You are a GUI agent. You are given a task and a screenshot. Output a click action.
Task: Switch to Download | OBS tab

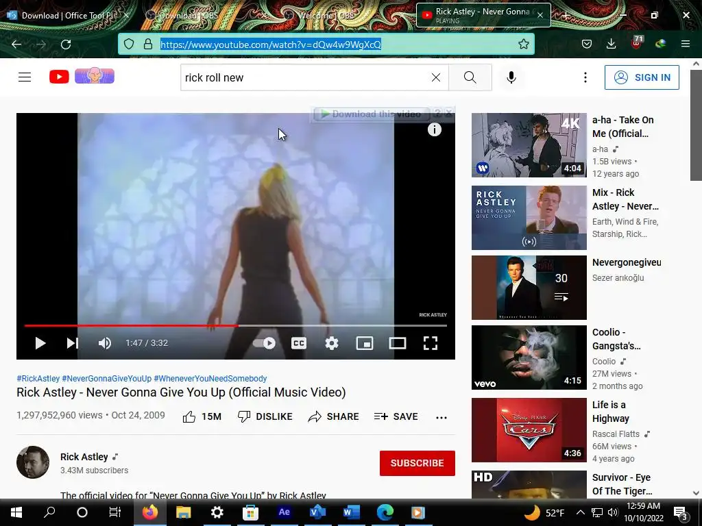189,16
